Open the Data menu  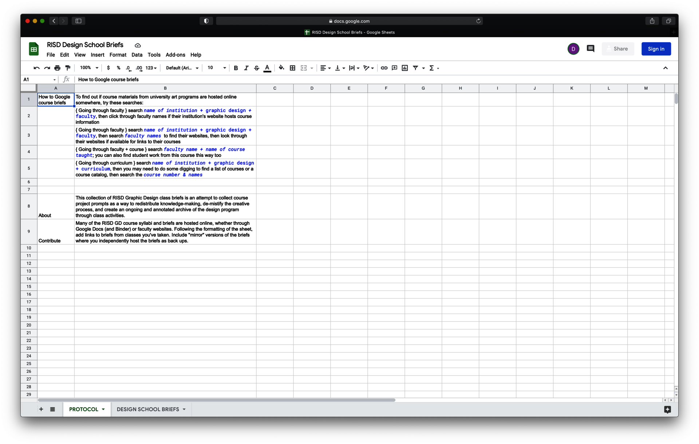(x=137, y=55)
